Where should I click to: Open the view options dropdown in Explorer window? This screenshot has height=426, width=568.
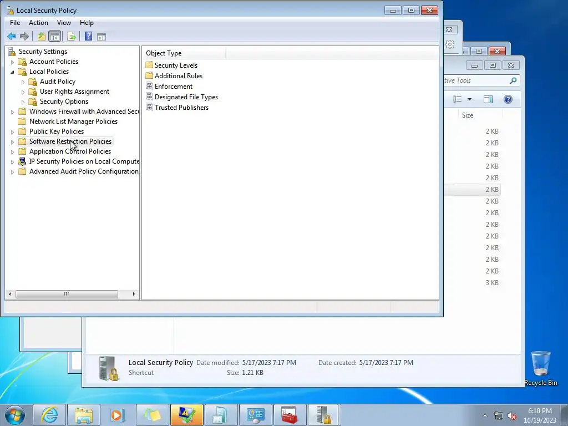(469, 99)
